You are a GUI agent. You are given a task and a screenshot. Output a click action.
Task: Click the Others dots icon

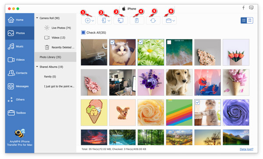pos(10,99)
